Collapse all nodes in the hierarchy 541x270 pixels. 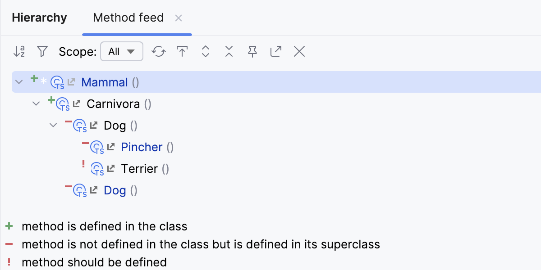[229, 51]
